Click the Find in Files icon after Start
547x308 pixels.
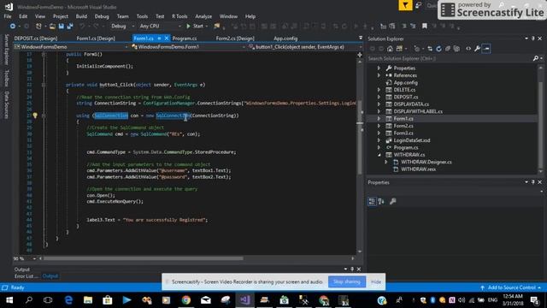coord(217,27)
